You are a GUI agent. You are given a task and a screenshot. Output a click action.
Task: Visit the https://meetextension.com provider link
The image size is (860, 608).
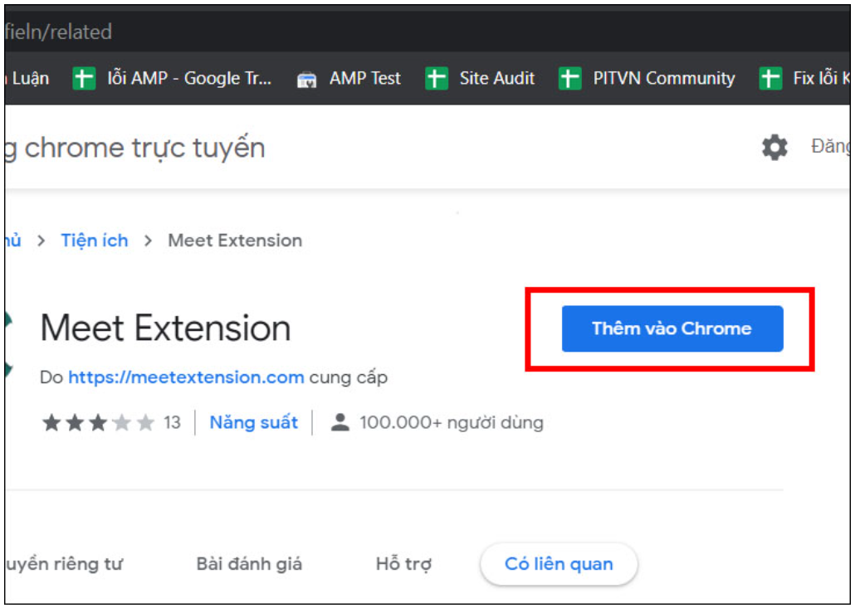point(186,377)
